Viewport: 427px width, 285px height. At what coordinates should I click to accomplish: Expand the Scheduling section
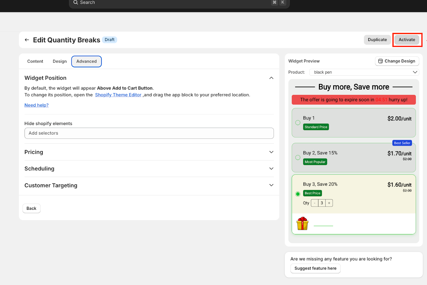[x=271, y=168]
